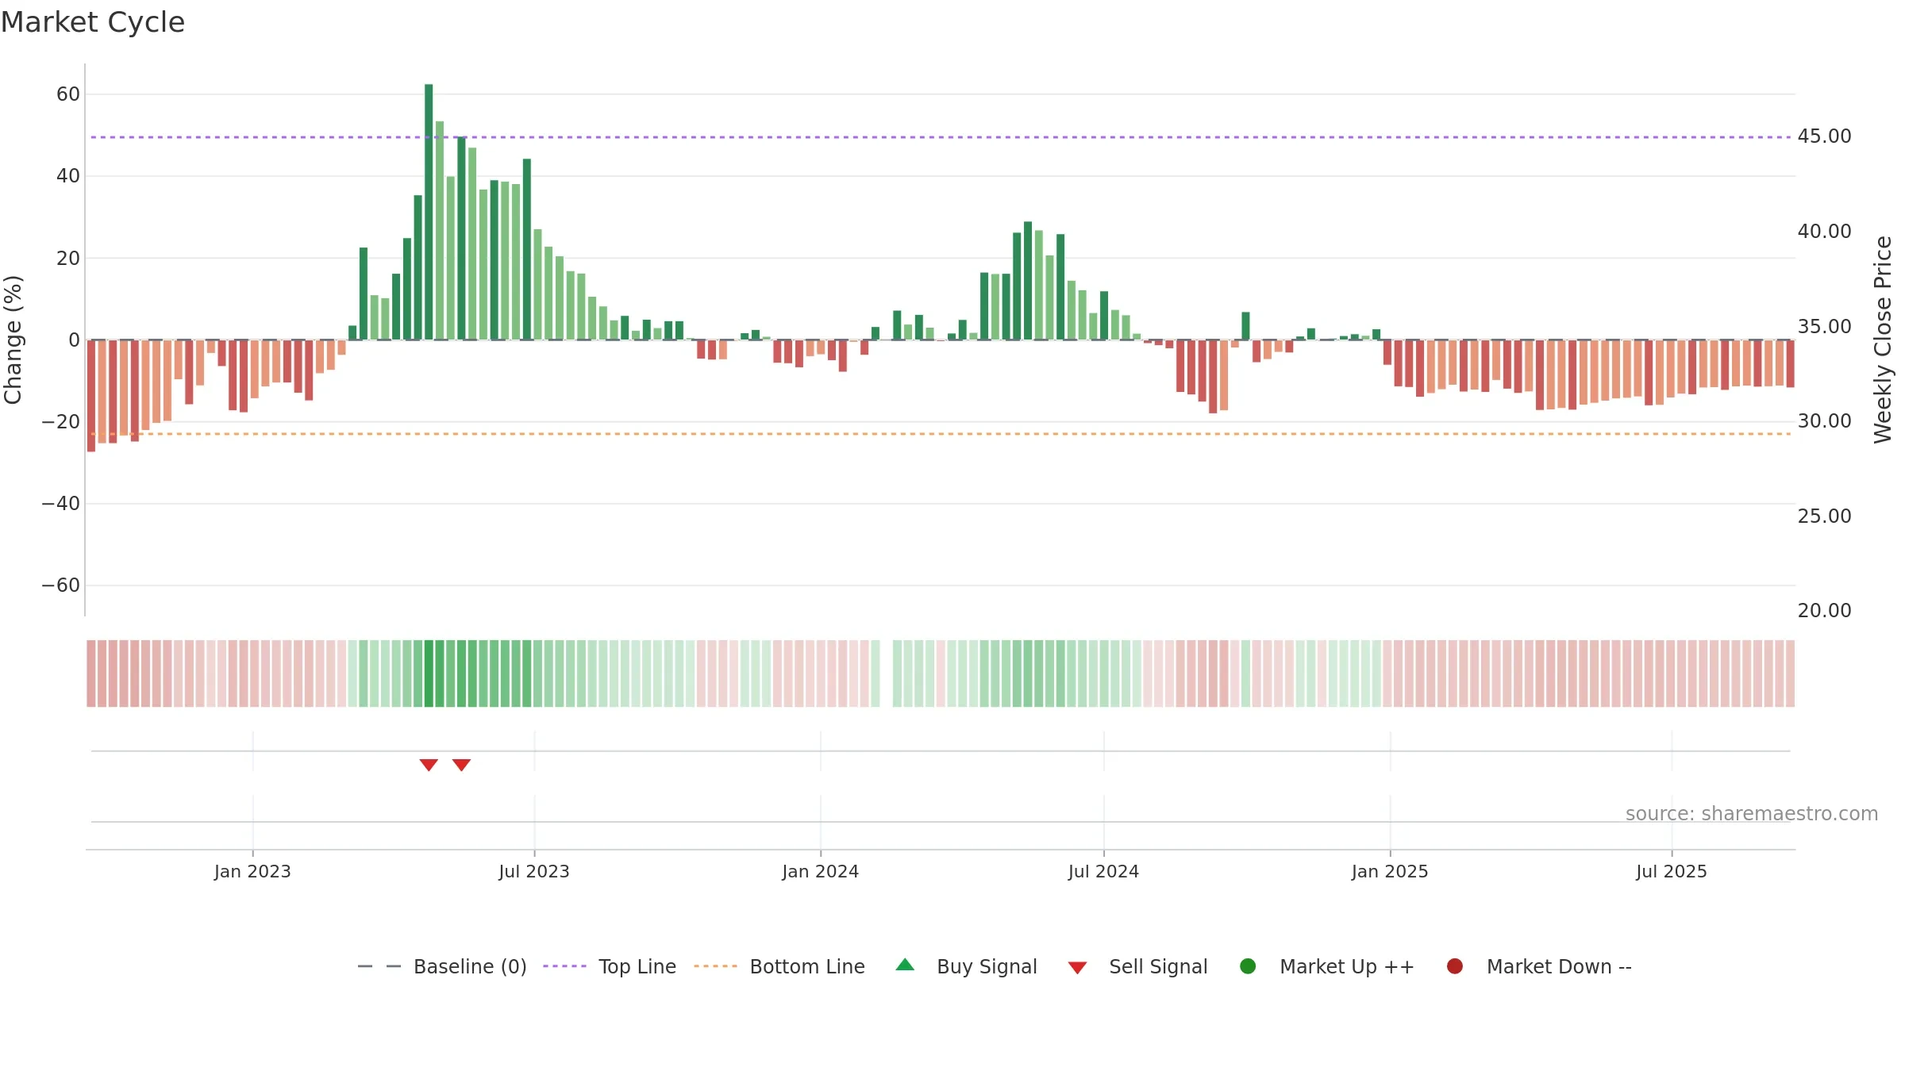Click the Jan 2025 x-axis label
The height and width of the screenshot is (1071, 1905).
coord(1390,871)
